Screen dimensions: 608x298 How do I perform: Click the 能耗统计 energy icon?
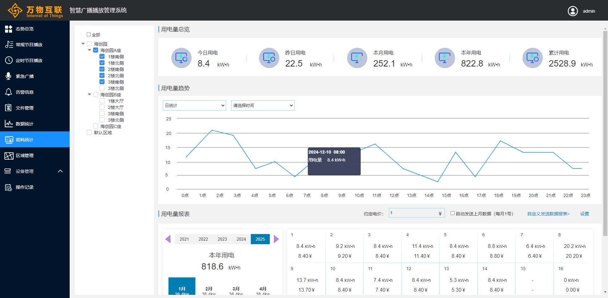point(9,140)
